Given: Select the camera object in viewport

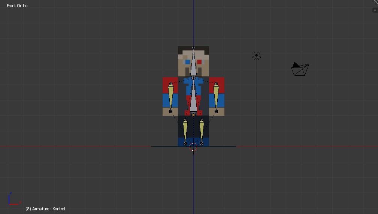Looking at the screenshot, I should (x=300, y=69).
